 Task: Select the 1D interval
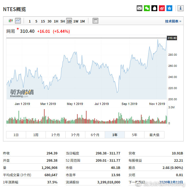point(69,21)
